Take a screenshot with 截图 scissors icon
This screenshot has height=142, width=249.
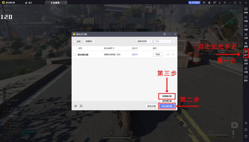[x=246, y=44]
